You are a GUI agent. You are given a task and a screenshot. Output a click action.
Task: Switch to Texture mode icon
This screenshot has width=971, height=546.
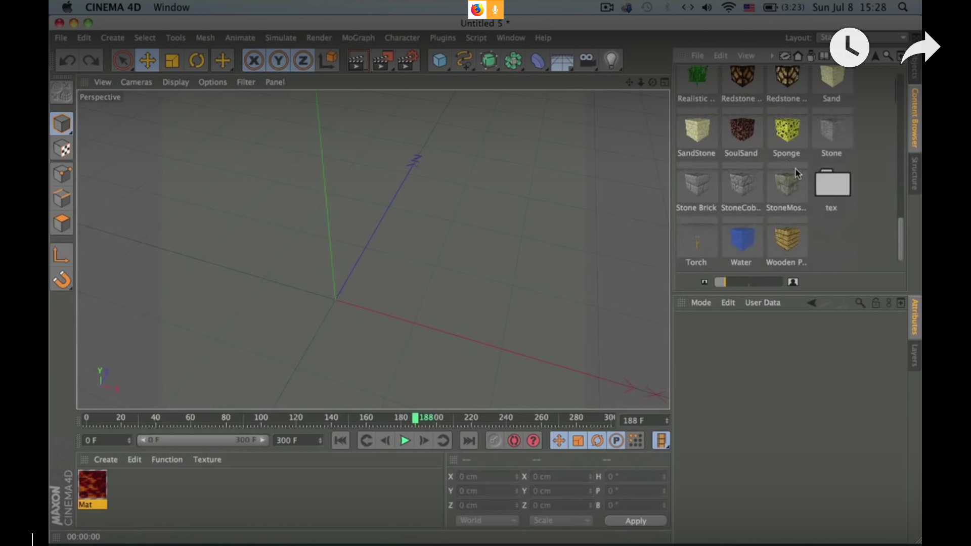[62, 149]
